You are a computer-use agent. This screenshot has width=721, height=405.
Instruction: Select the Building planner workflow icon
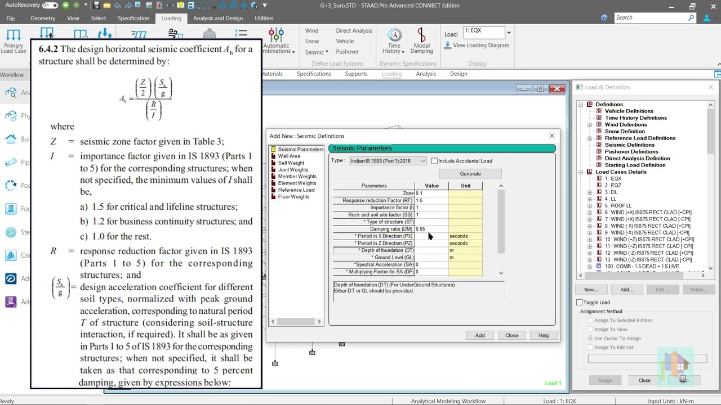[11, 139]
